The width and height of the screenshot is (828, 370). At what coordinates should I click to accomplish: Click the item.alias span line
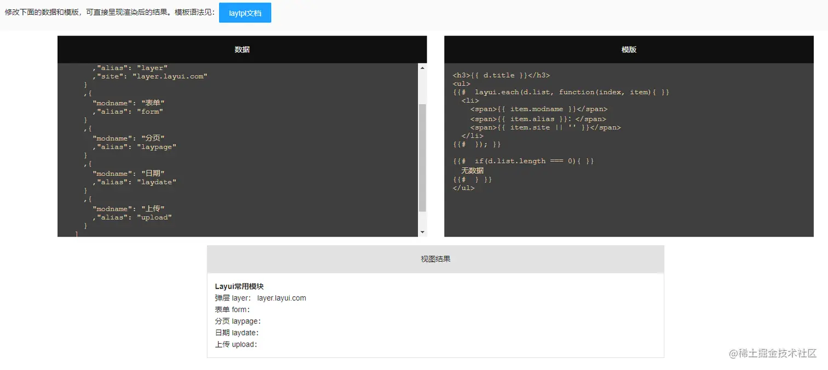538,119
